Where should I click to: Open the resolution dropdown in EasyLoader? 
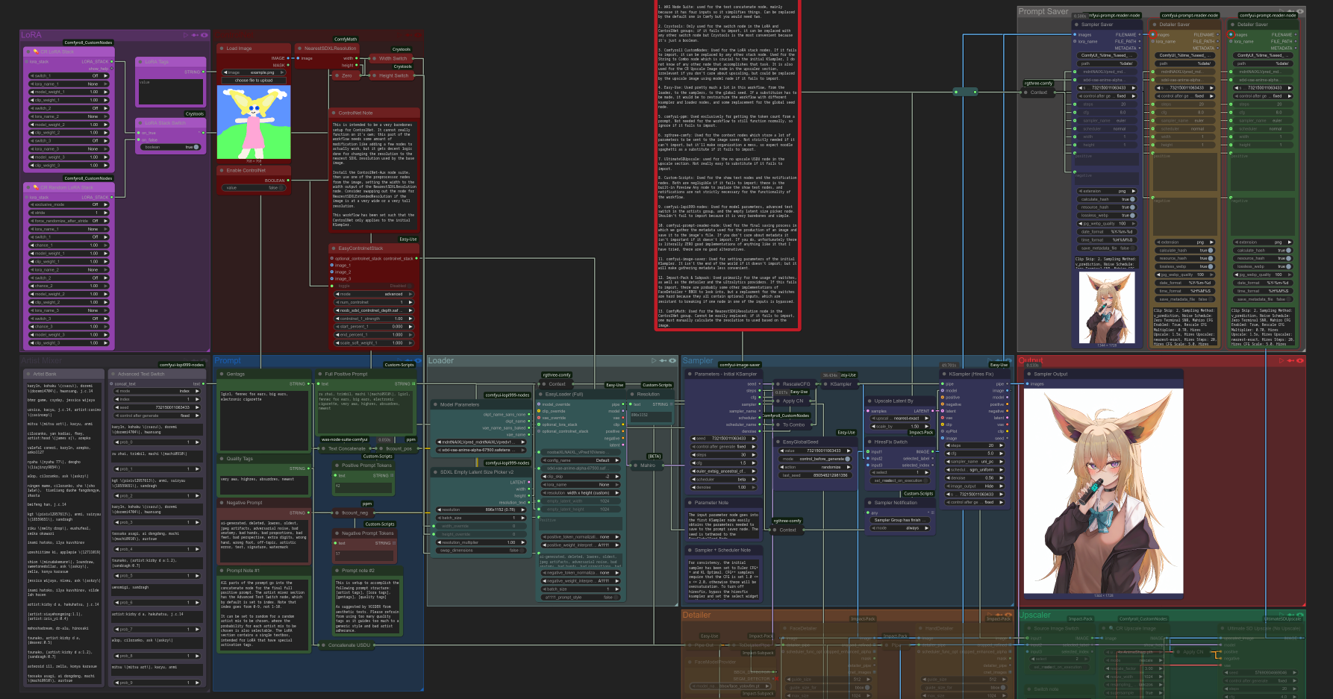coord(577,493)
